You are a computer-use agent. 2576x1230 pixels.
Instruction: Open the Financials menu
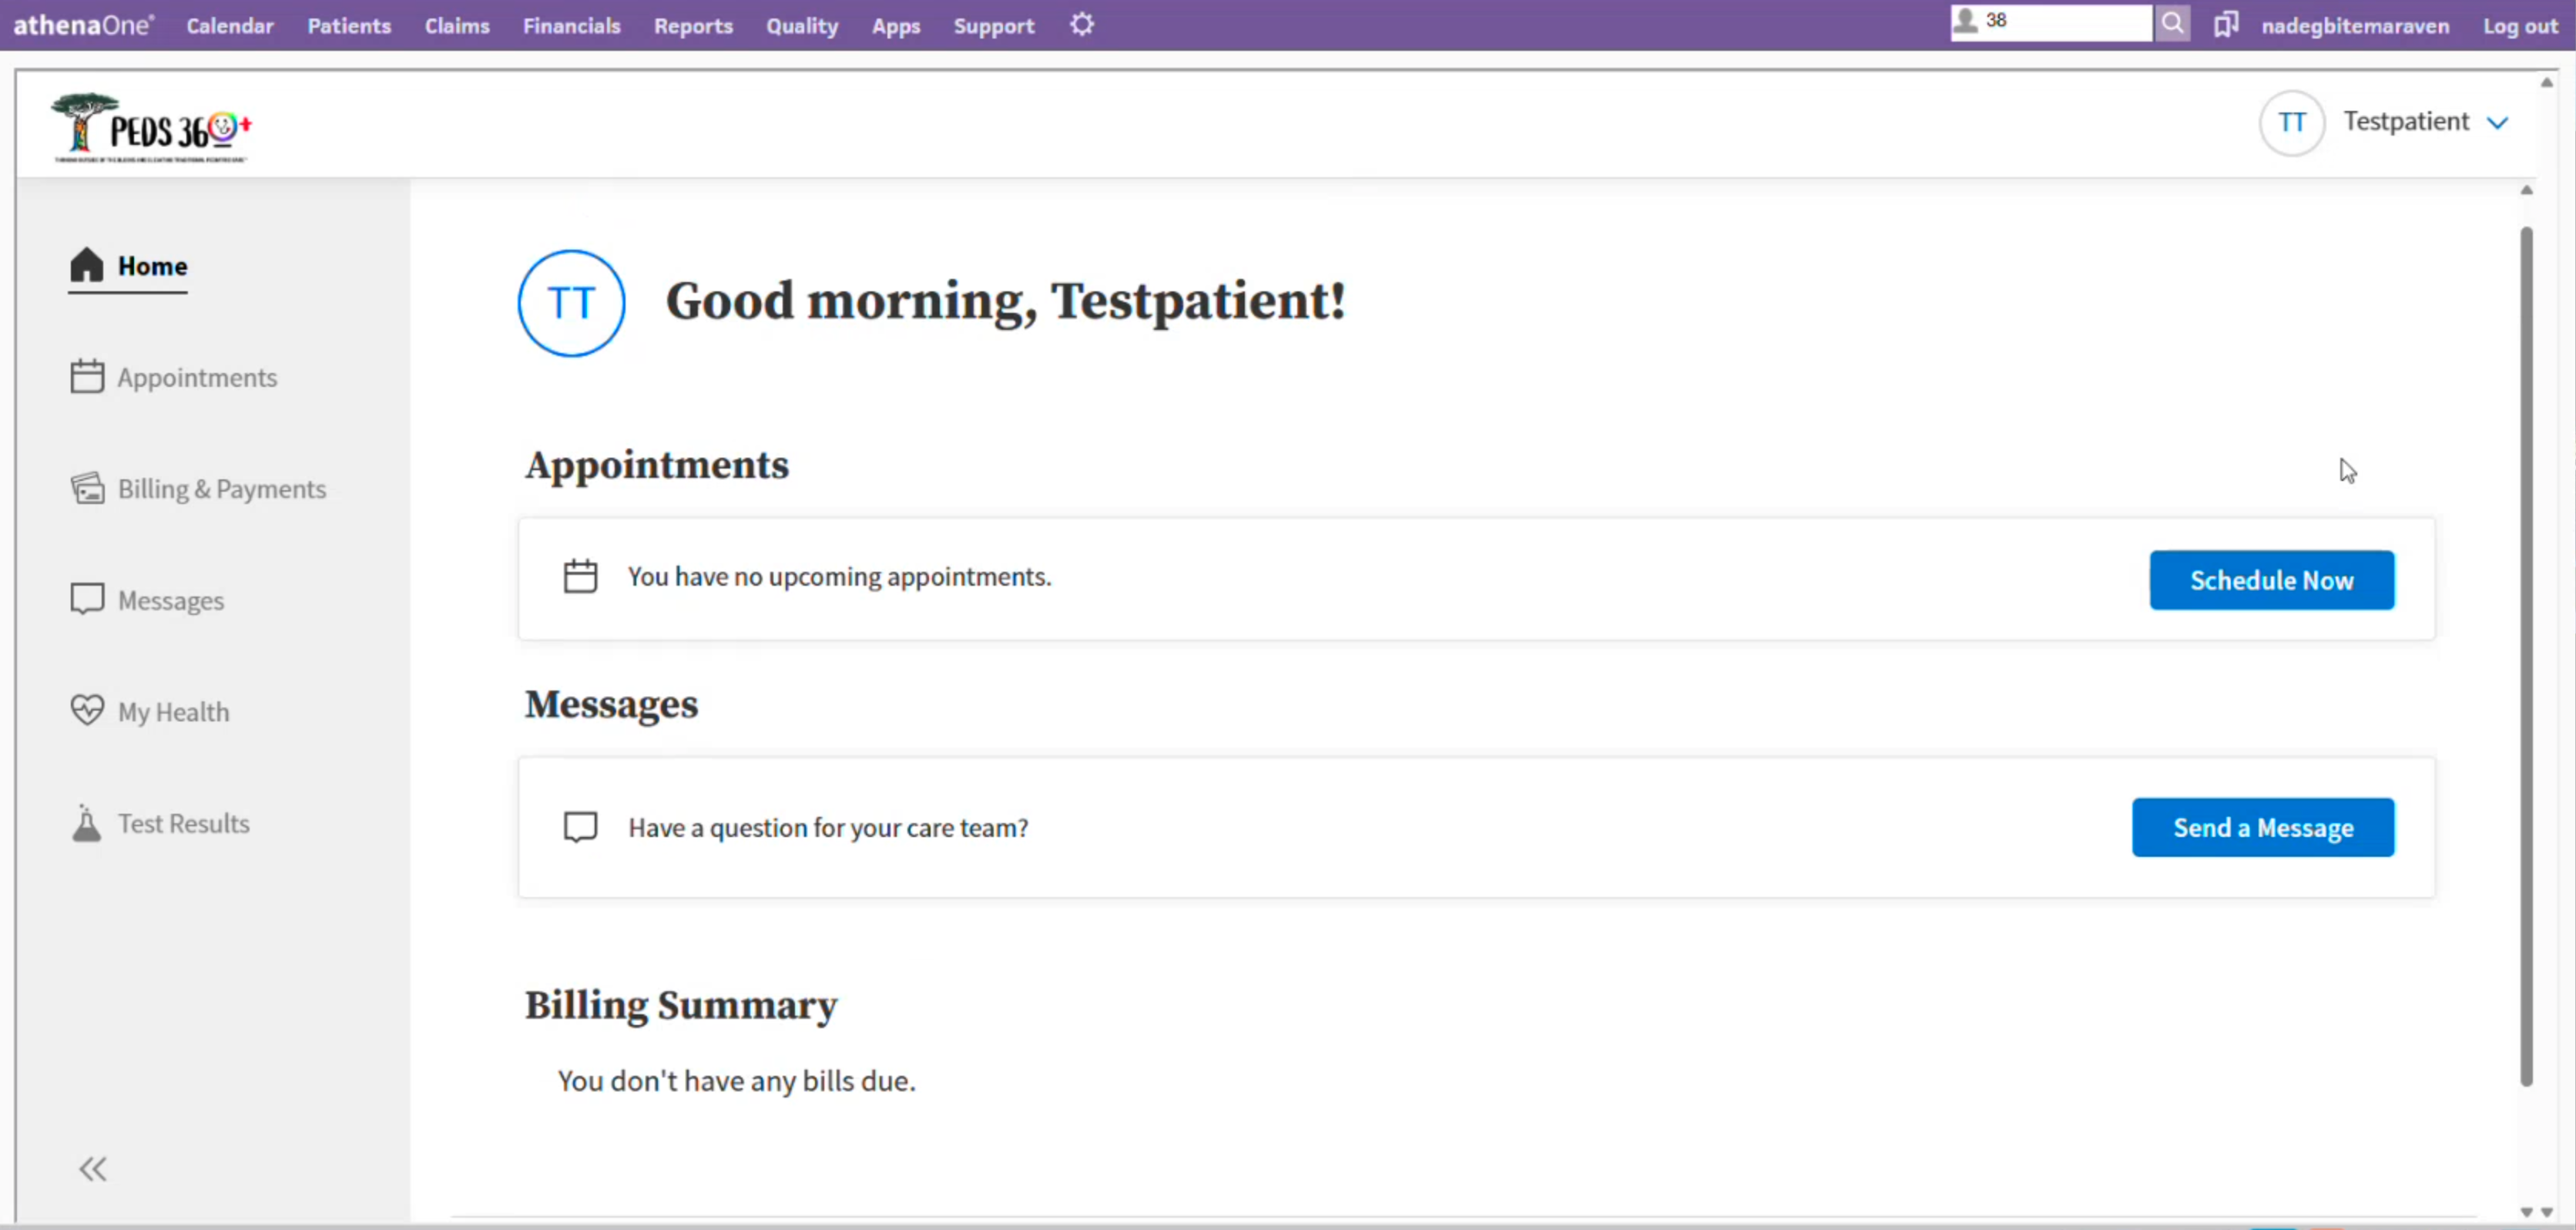coord(571,26)
